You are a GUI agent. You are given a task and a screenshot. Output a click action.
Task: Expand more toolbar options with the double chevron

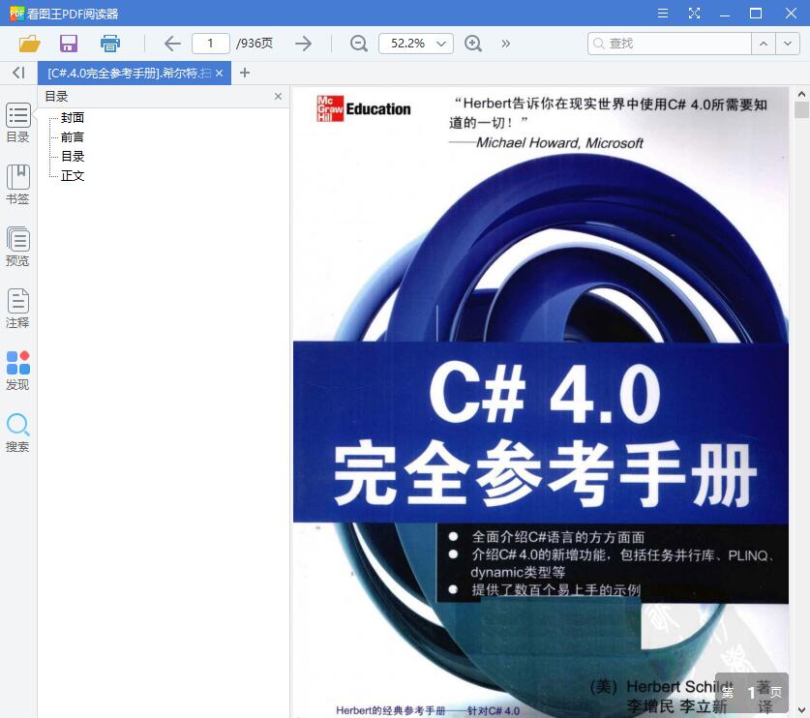pos(505,44)
